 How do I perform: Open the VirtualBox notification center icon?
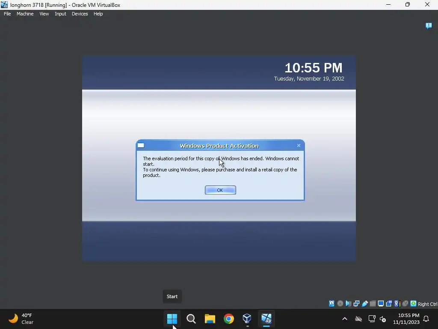(x=429, y=26)
